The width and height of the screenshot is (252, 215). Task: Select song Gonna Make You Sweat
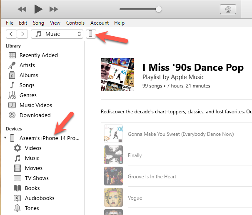pyautogui.click(x=181, y=134)
